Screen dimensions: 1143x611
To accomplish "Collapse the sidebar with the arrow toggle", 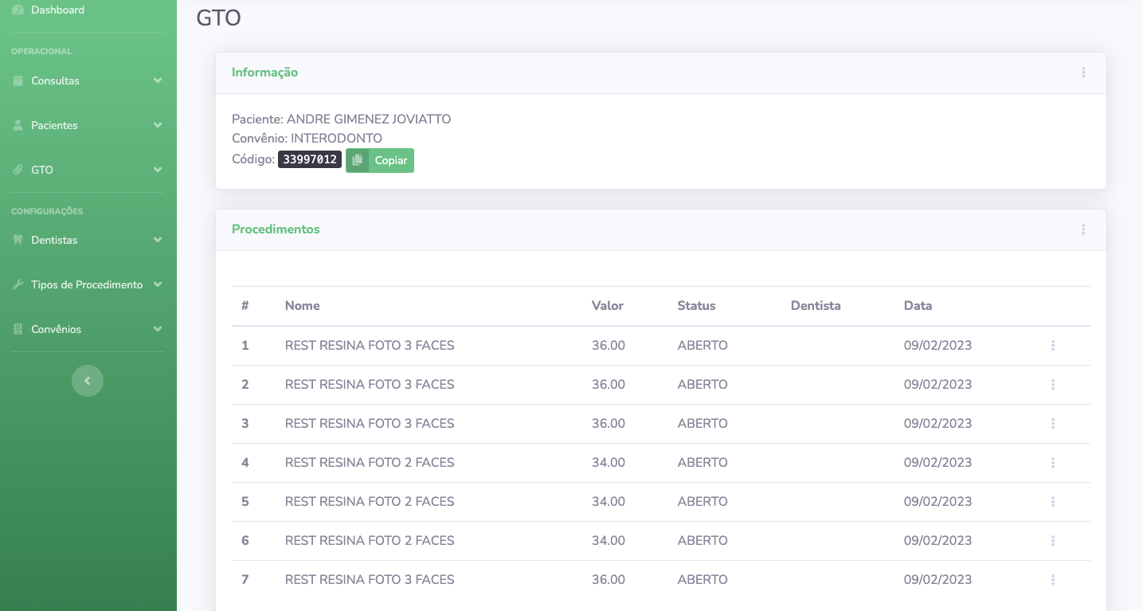I will [88, 381].
